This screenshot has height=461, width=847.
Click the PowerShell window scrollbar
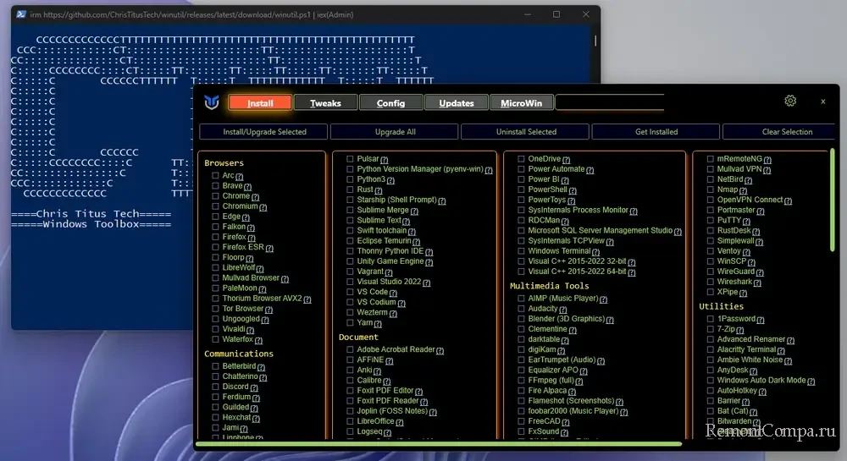[595, 41]
